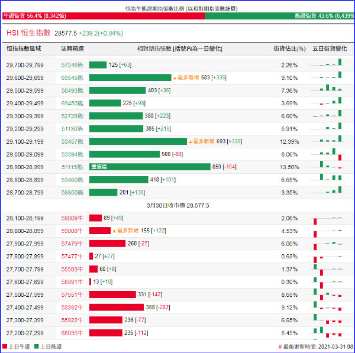Image resolution: width=355 pixels, height=353 pixels.
Task: Click the 法興精選 column header
Action: [x=72, y=48]
